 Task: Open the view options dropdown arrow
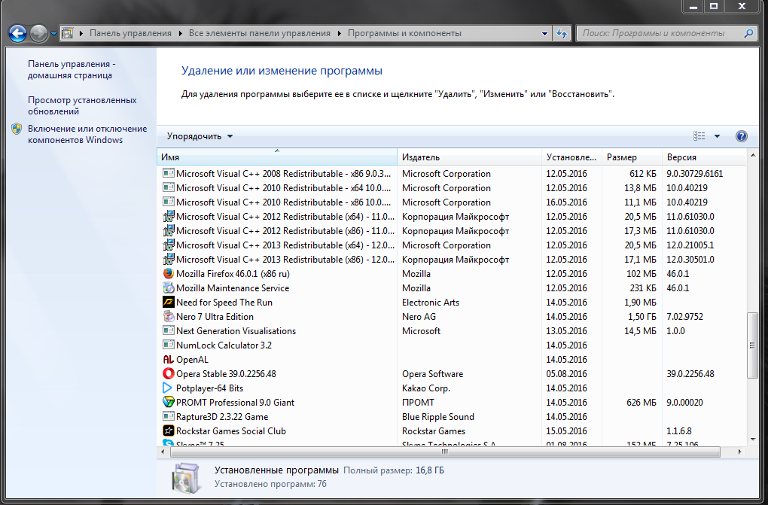[717, 136]
